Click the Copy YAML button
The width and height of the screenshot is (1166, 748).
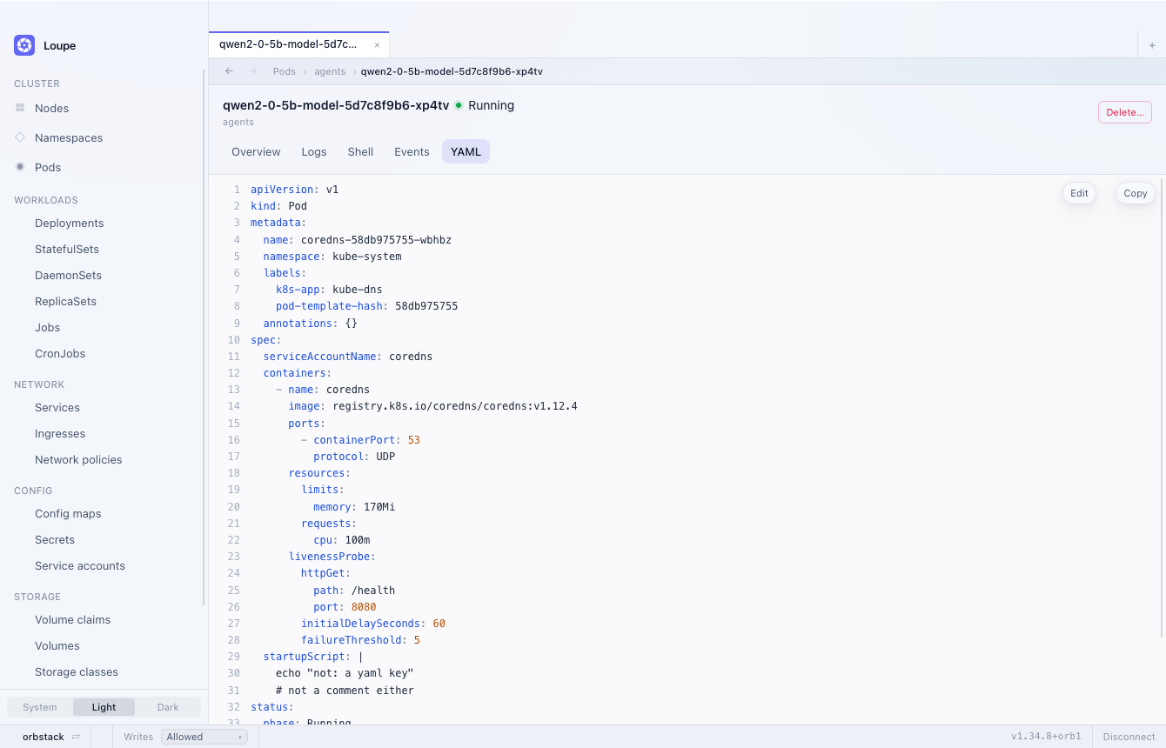pyautogui.click(x=1135, y=193)
